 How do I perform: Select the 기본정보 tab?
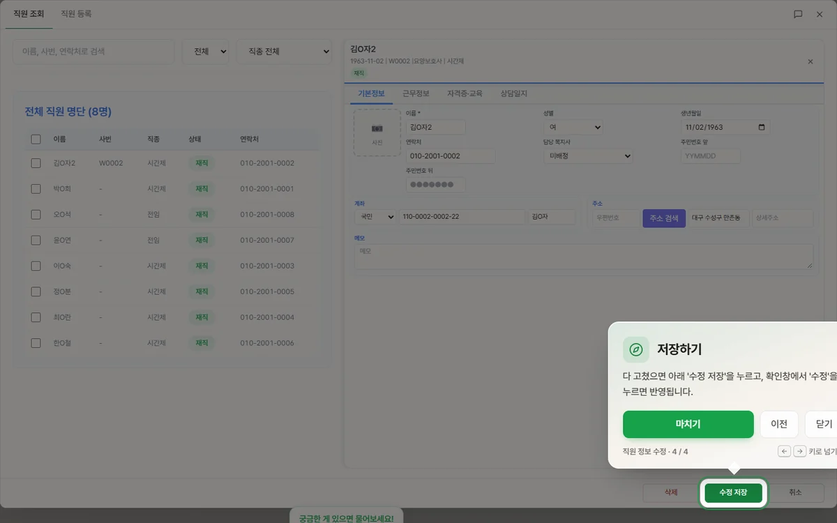click(371, 93)
